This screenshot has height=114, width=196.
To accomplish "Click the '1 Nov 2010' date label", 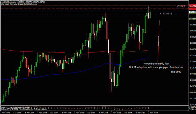I will [153, 113].
